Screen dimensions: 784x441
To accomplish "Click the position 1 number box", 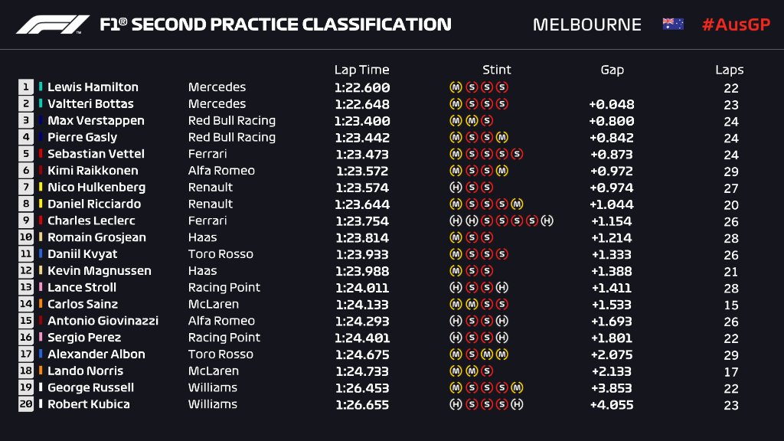I will (26, 87).
